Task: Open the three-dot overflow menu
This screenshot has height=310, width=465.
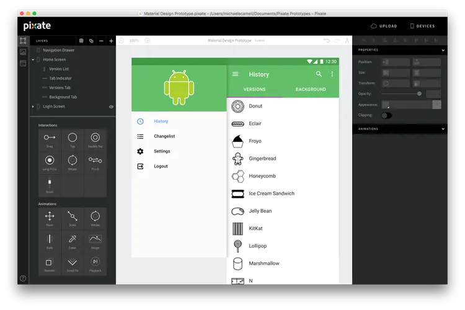Action: (332, 74)
